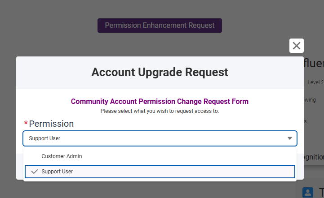This screenshot has height=198, width=324.
Task: Click the purple Permission Change Request Form title
Action: (x=160, y=102)
